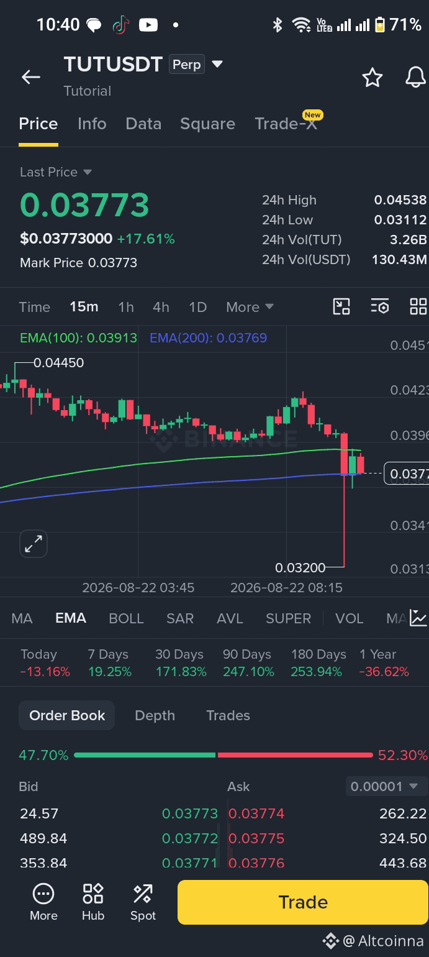This screenshot has height=957, width=429.
Task: Tap the yellow Trade button
Action: click(x=303, y=902)
